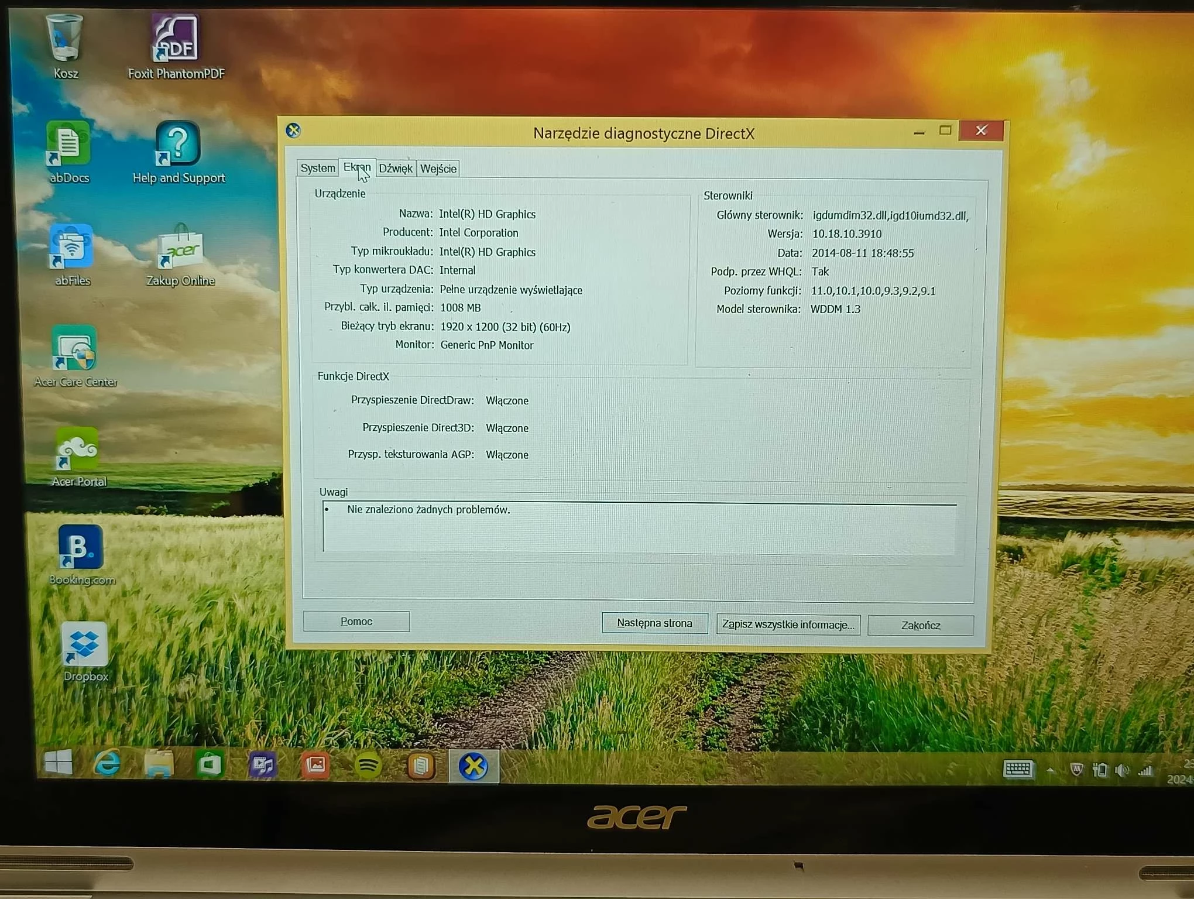Select the Ekran tab
The height and width of the screenshot is (899, 1194).
tap(357, 167)
